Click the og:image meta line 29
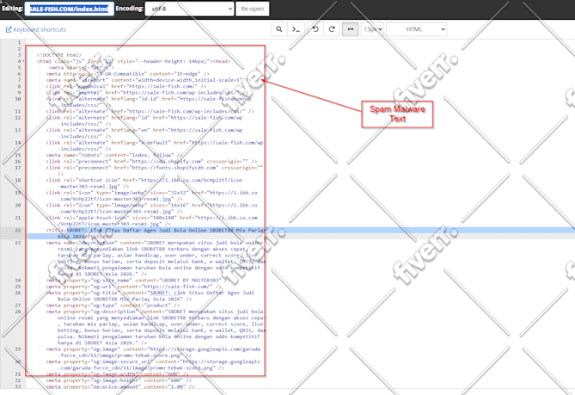Image resolution: width=575 pixels, height=395 pixels. 153,352
